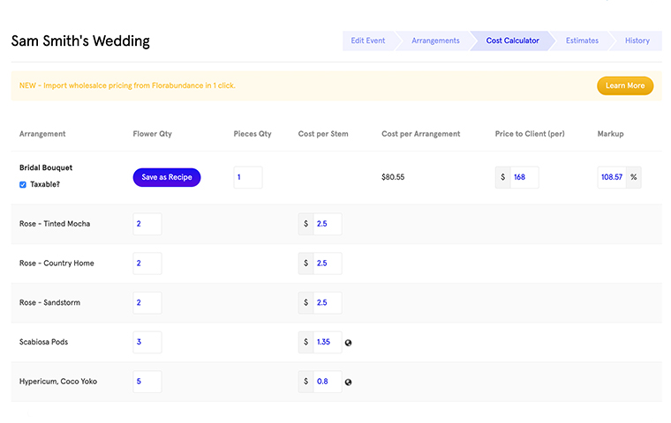Select Rose Country Home quantity input
Image resolution: width=671 pixels, height=423 pixels.
(147, 263)
